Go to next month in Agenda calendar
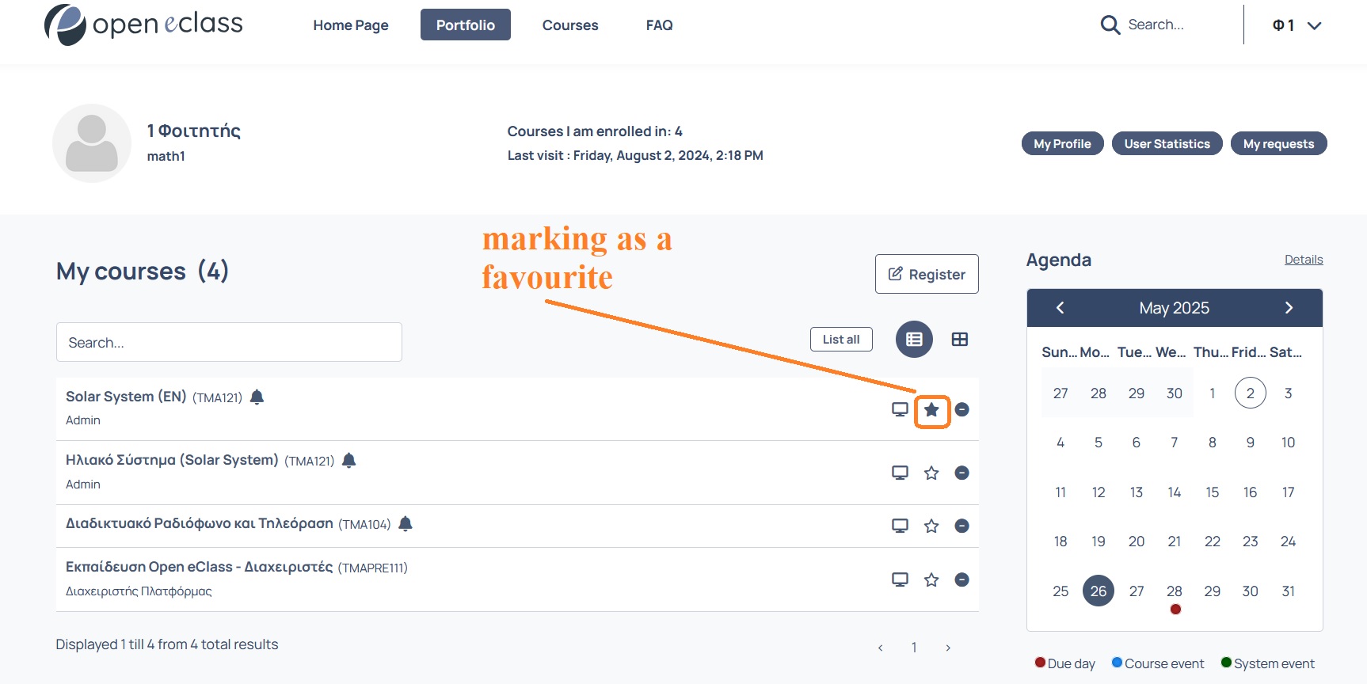The height and width of the screenshot is (684, 1367). click(1289, 308)
